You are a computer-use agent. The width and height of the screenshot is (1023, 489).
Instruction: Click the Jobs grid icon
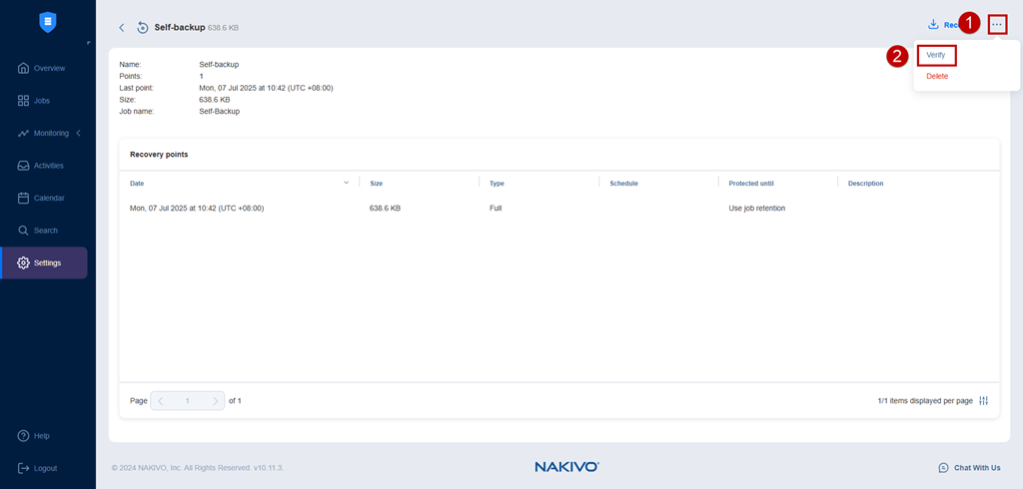click(x=24, y=101)
